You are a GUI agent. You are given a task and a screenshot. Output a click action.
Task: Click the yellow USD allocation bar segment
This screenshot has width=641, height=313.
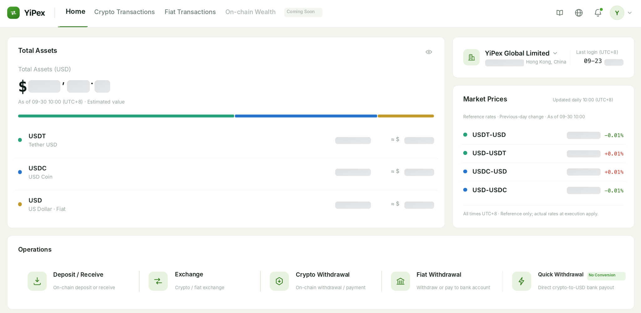(406, 116)
